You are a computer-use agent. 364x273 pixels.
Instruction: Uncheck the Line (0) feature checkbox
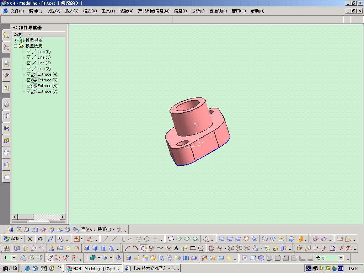tap(28, 52)
